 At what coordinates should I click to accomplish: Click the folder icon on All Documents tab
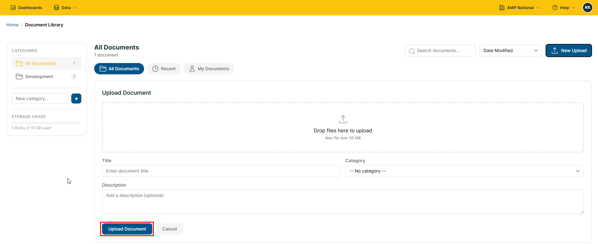(103, 69)
